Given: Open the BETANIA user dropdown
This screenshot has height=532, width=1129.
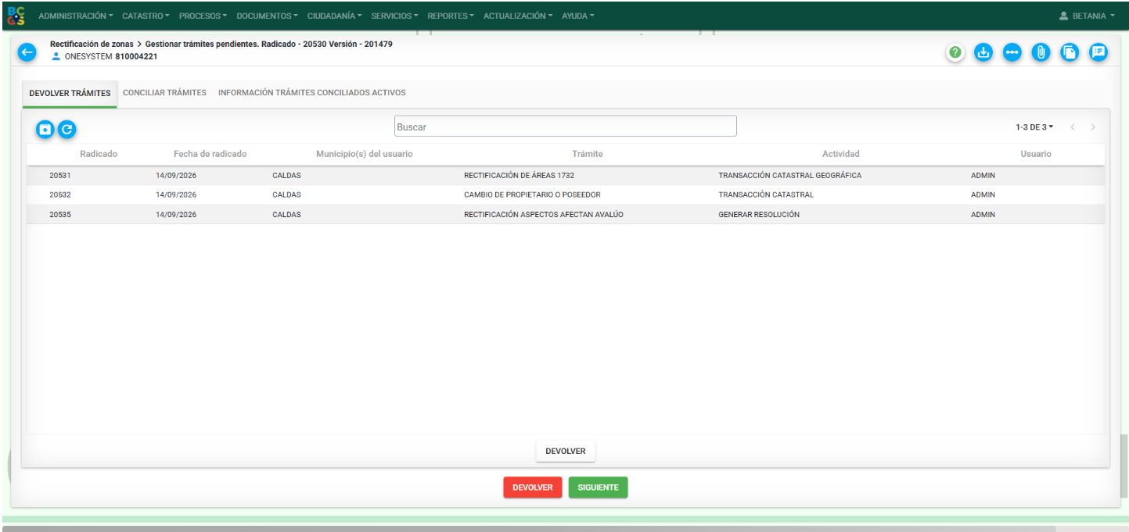Looking at the screenshot, I should pyautogui.click(x=1087, y=16).
